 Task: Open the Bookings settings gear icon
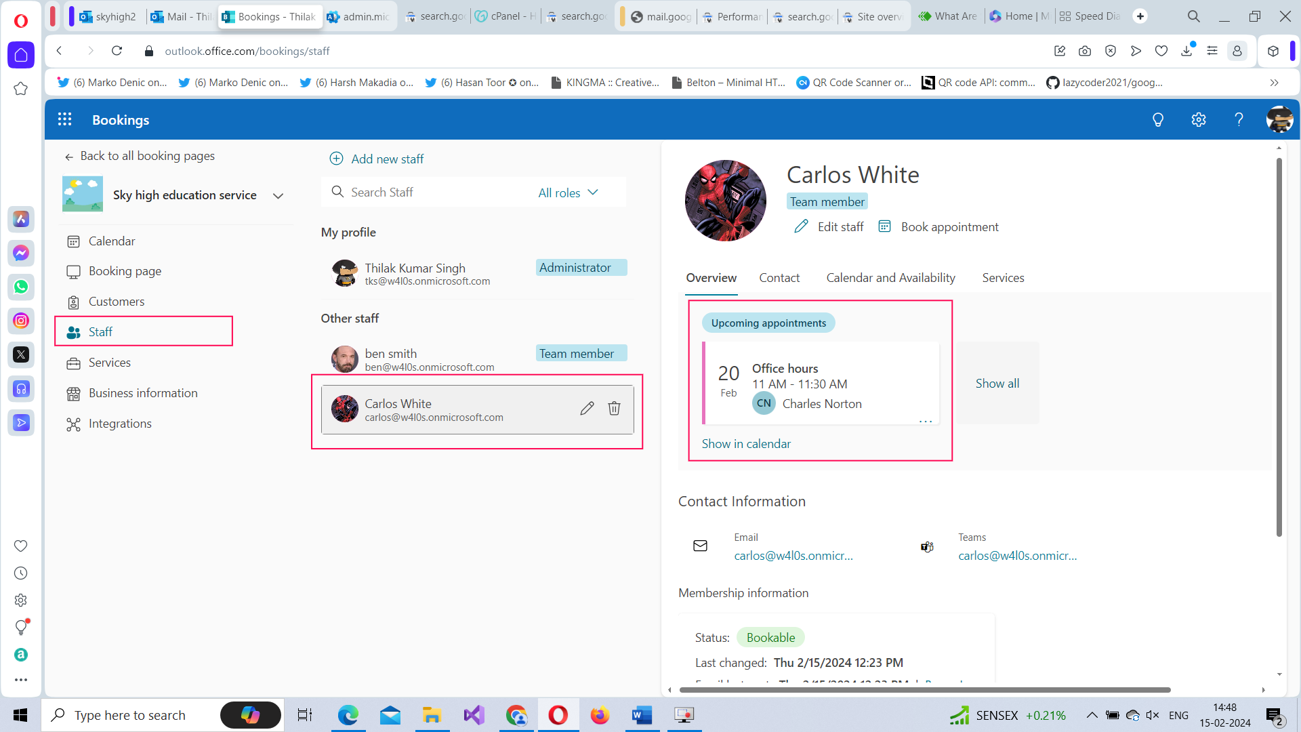click(x=1198, y=119)
